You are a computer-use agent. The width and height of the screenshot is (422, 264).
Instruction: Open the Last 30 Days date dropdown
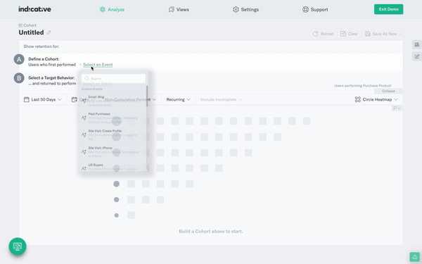[42, 99]
